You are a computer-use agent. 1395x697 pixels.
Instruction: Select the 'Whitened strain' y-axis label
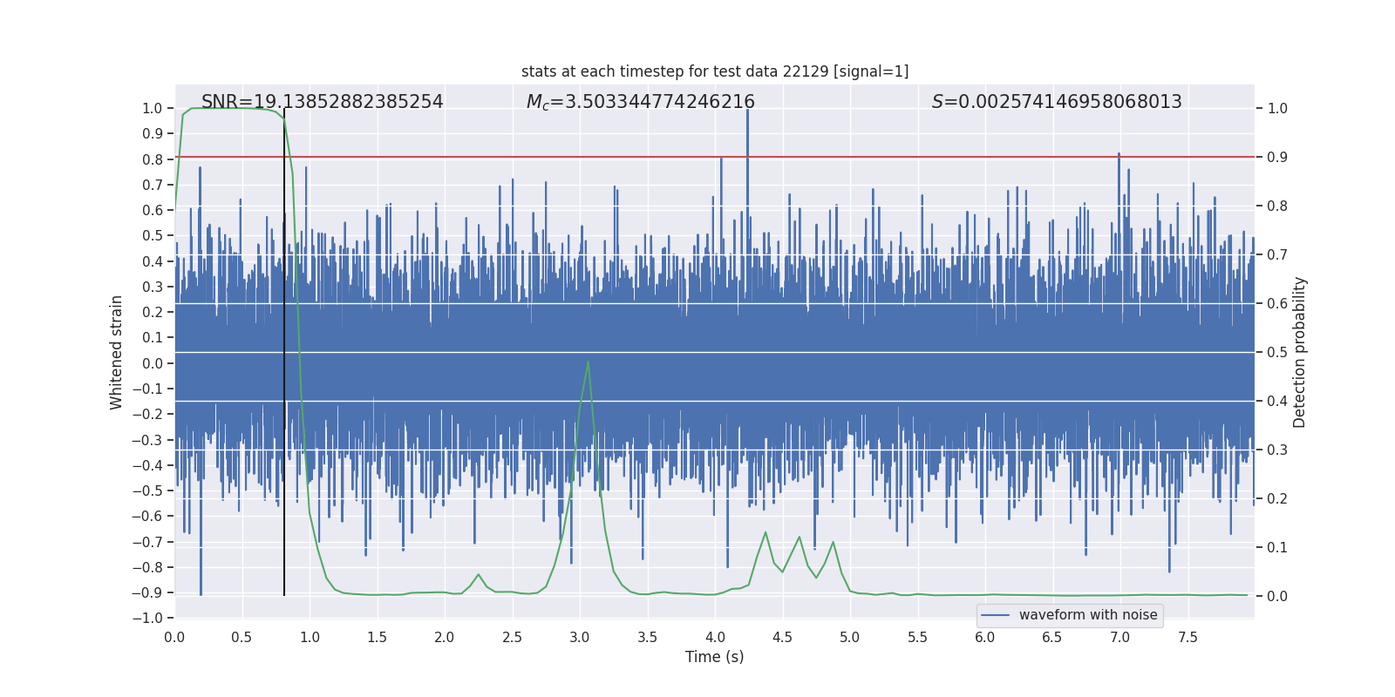point(116,352)
